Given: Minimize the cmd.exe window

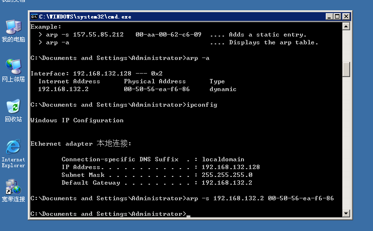Looking at the screenshot, I should pyautogui.click(x=328, y=16).
